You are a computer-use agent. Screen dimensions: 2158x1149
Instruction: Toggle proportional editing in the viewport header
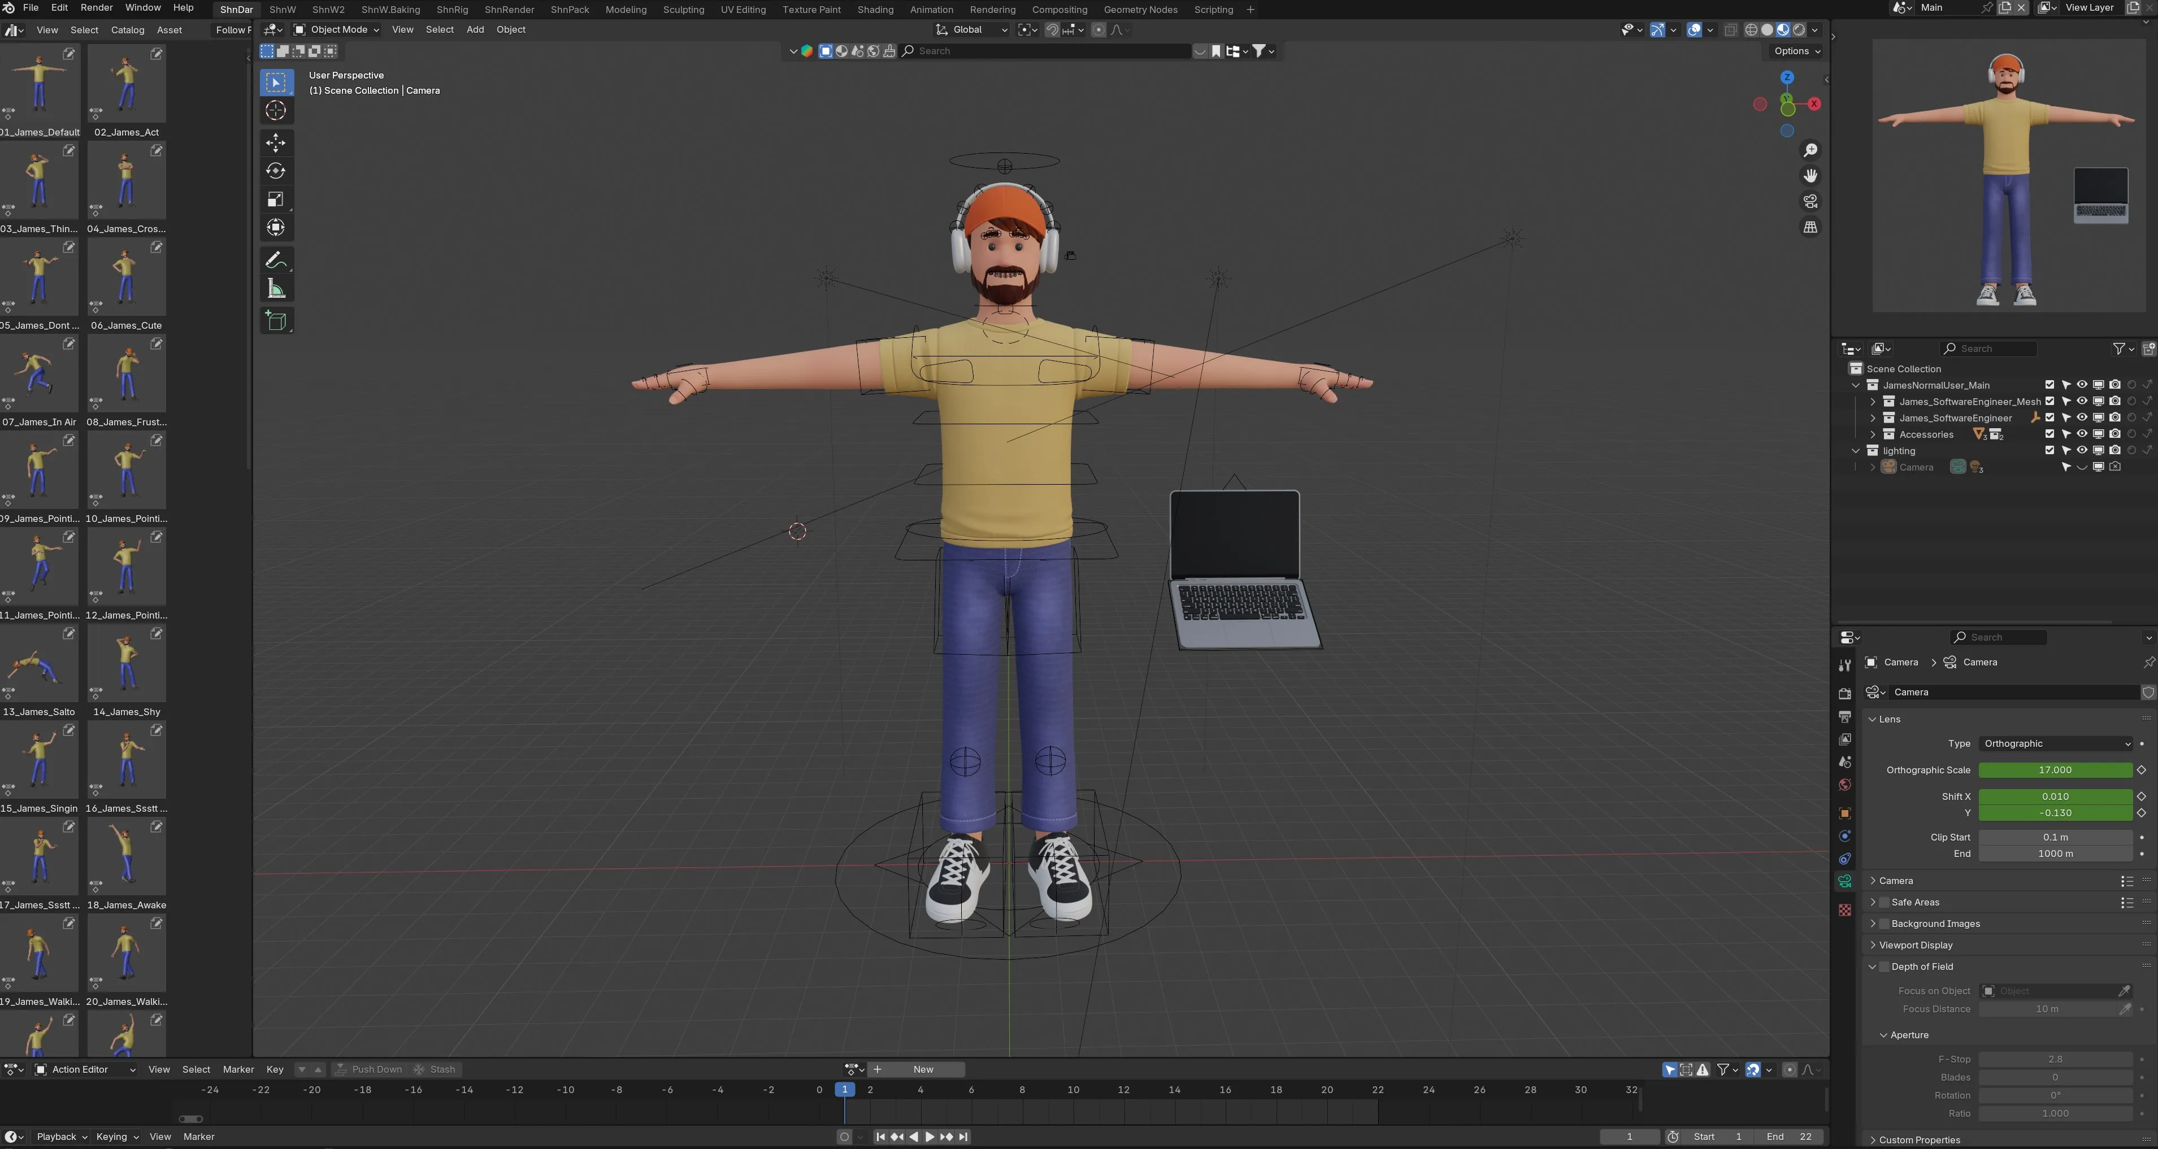1099,29
